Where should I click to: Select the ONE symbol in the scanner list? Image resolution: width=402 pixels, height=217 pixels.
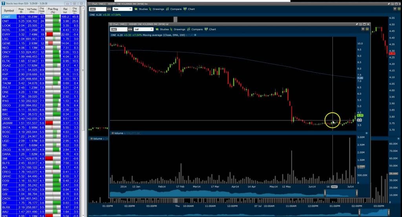point(5,92)
